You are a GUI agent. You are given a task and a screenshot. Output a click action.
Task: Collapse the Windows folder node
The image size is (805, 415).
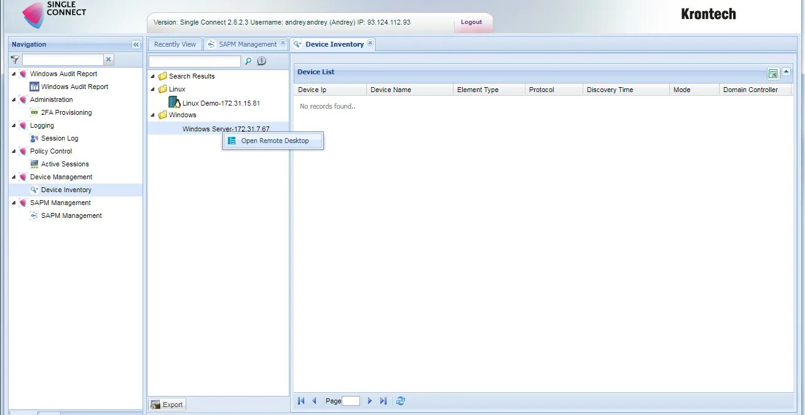[x=152, y=115]
